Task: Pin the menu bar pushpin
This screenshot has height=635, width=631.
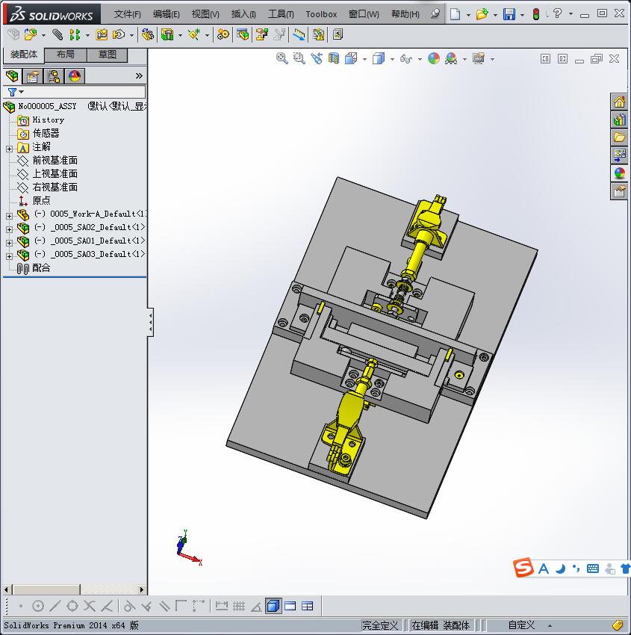Action: click(x=435, y=13)
